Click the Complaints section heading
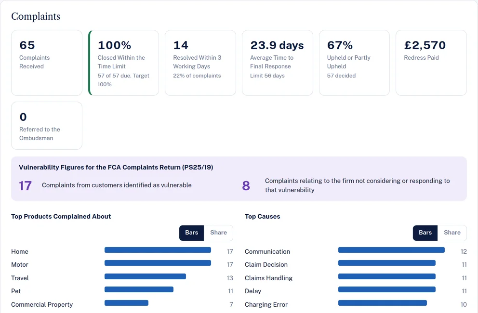 [x=36, y=16]
